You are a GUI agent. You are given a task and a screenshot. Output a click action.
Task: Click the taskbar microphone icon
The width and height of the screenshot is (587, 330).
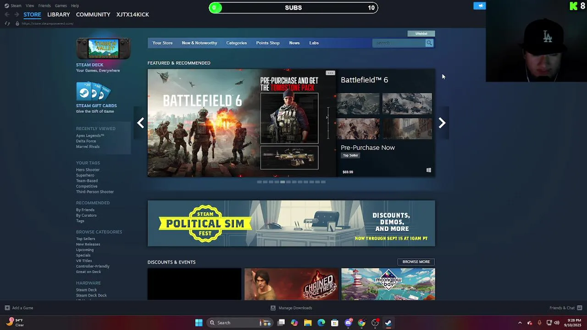coord(539,323)
